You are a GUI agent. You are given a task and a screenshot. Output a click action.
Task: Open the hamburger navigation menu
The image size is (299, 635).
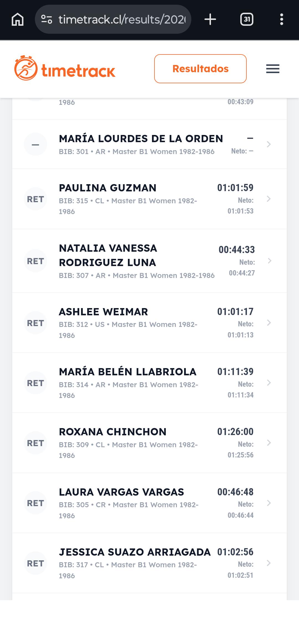(273, 69)
